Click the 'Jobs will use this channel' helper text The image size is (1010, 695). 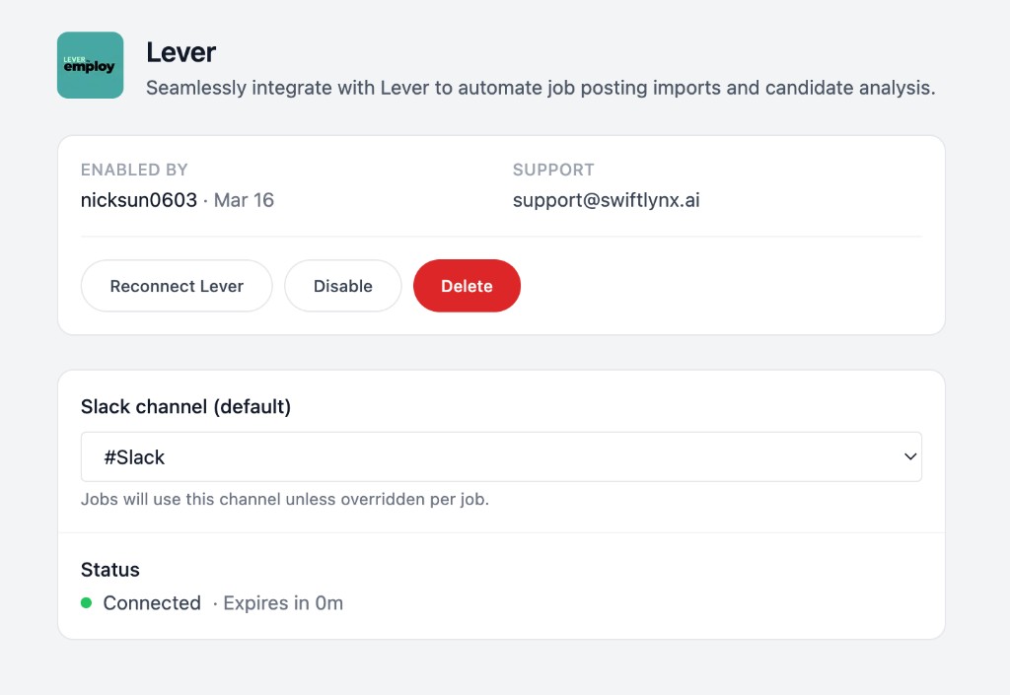tap(284, 499)
